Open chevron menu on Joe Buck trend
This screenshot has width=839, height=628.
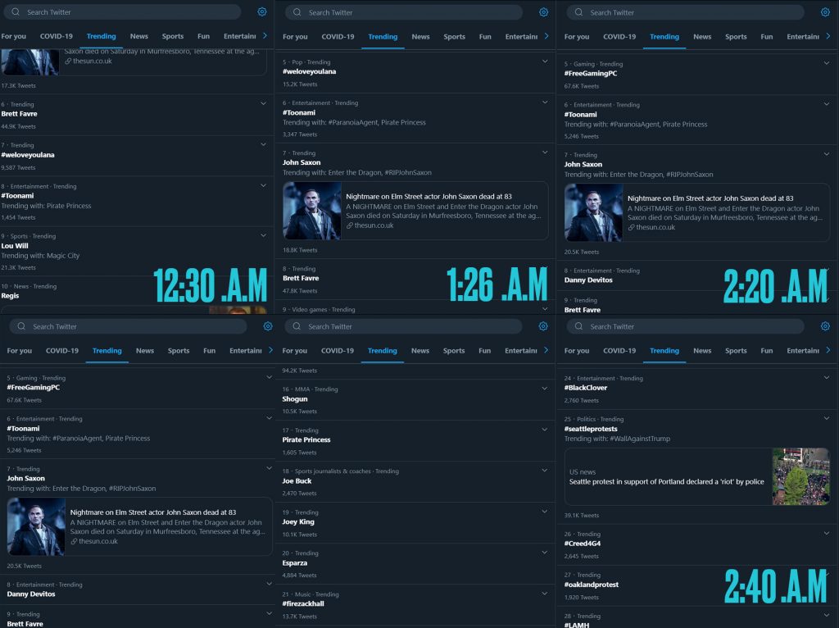click(544, 470)
